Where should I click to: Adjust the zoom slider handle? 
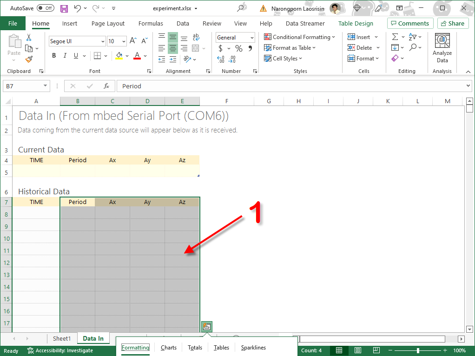coord(418,350)
